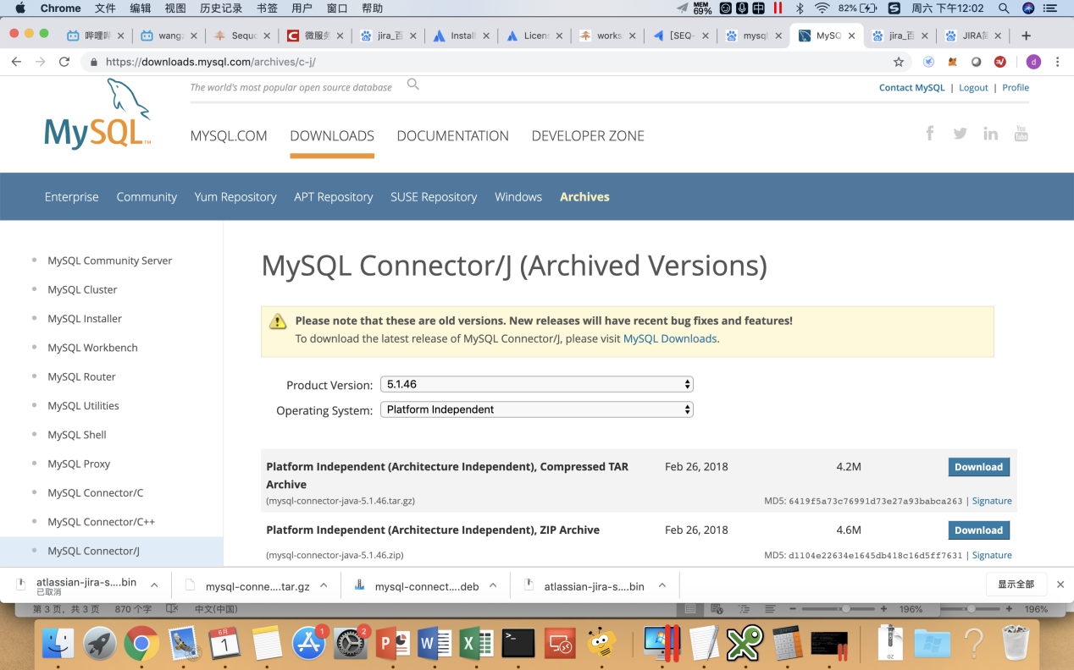
Task: Launch PowerPoint from the Dock
Action: tap(392, 645)
